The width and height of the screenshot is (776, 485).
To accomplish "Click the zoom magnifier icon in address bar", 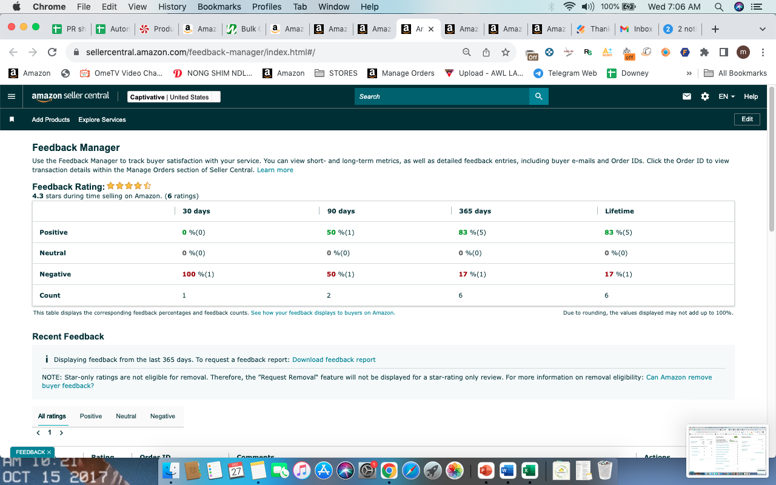I will pos(467,53).
